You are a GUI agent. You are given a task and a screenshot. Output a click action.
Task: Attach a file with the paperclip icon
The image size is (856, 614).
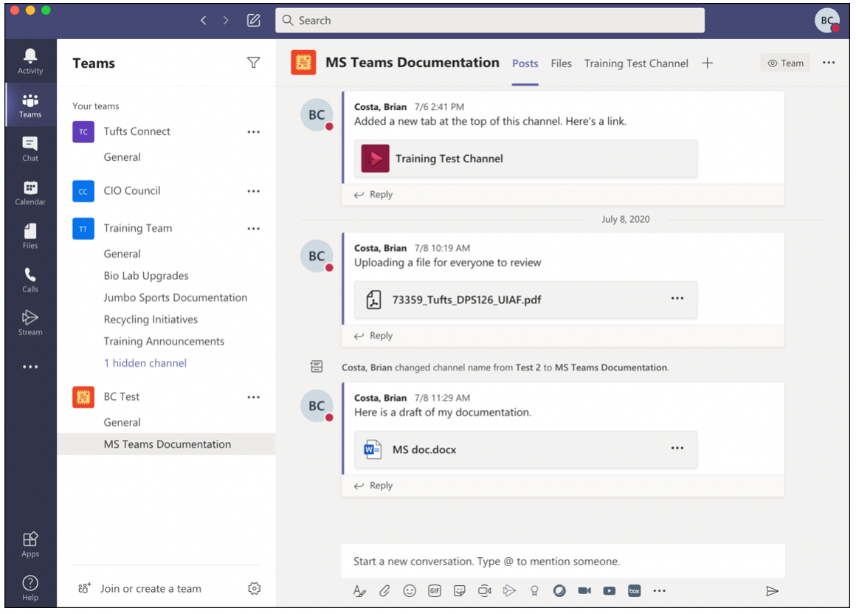coord(384,590)
